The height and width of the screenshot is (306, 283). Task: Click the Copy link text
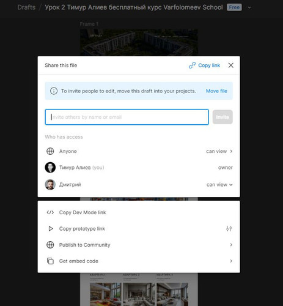(209, 65)
